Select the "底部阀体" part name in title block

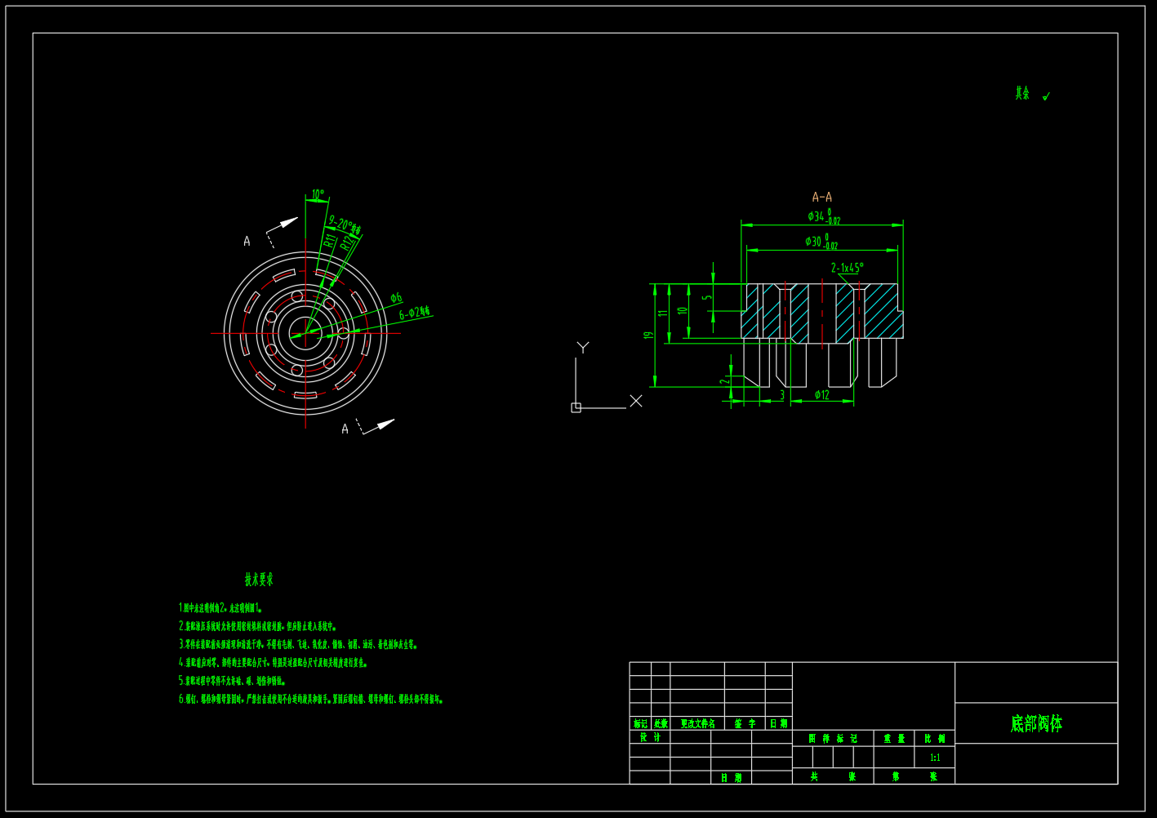point(1036,723)
